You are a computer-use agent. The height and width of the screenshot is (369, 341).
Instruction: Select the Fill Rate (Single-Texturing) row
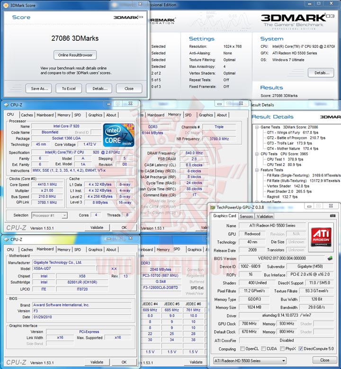[x=304, y=176]
